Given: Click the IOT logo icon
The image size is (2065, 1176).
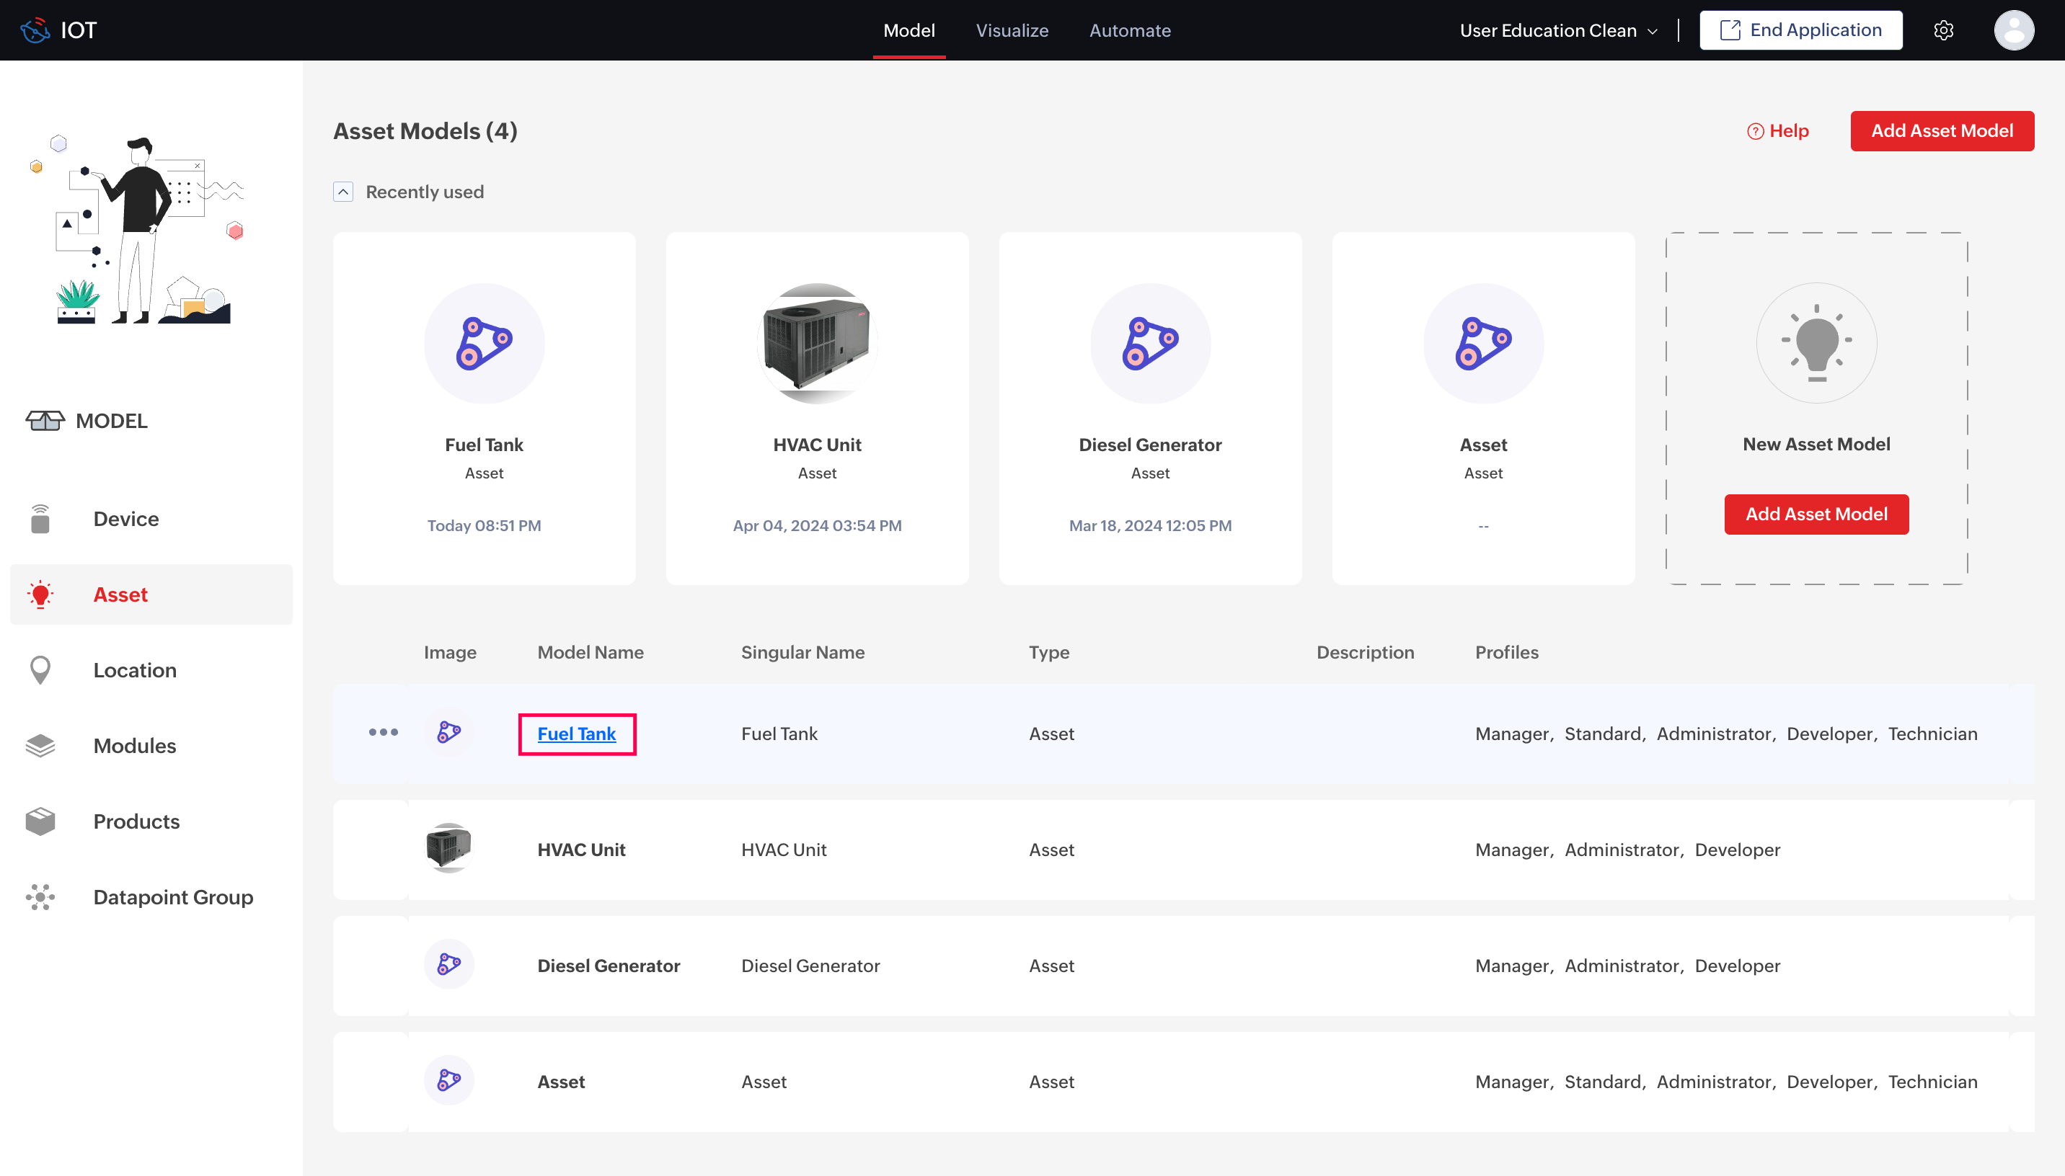Looking at the screenshot, I should tap(35, 31).
